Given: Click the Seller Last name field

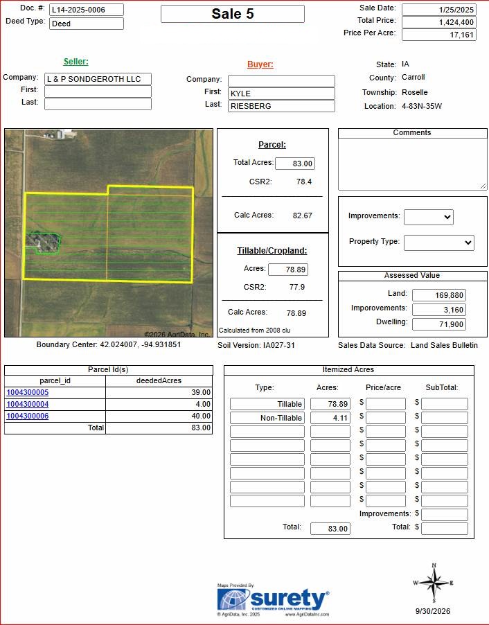Looking at the screenshot, I should coord(98,104).
